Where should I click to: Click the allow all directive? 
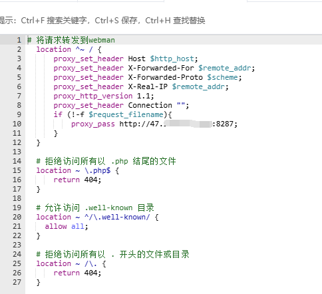point(67,226)
